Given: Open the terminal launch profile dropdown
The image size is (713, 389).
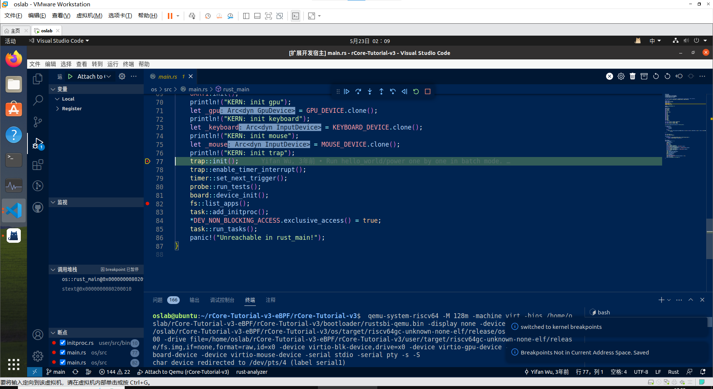Looking at the screenshot, I should (x=669, y=300).
